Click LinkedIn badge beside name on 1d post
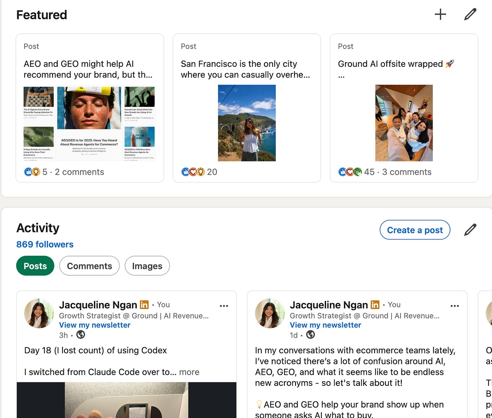 click(x=375, y=305)
